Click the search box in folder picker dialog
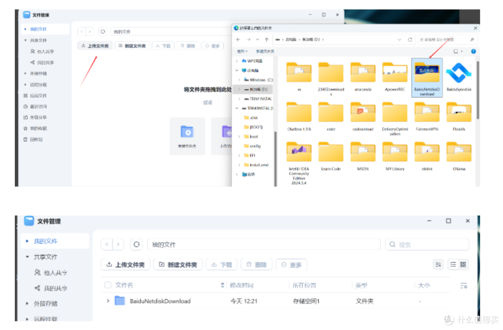The image size is (503, 330). click(447, 40)
